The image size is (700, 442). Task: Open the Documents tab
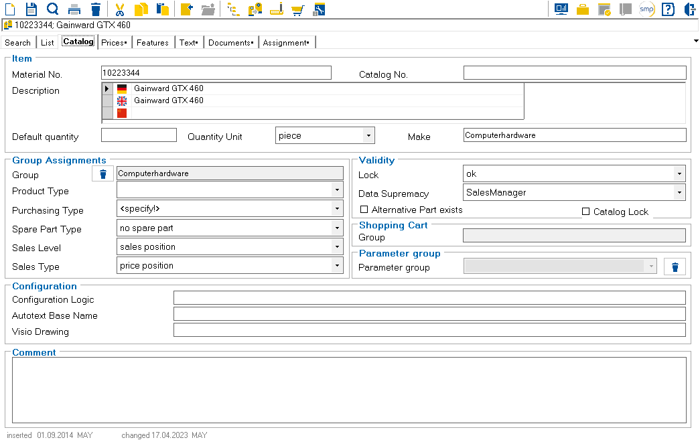[231, 43]
